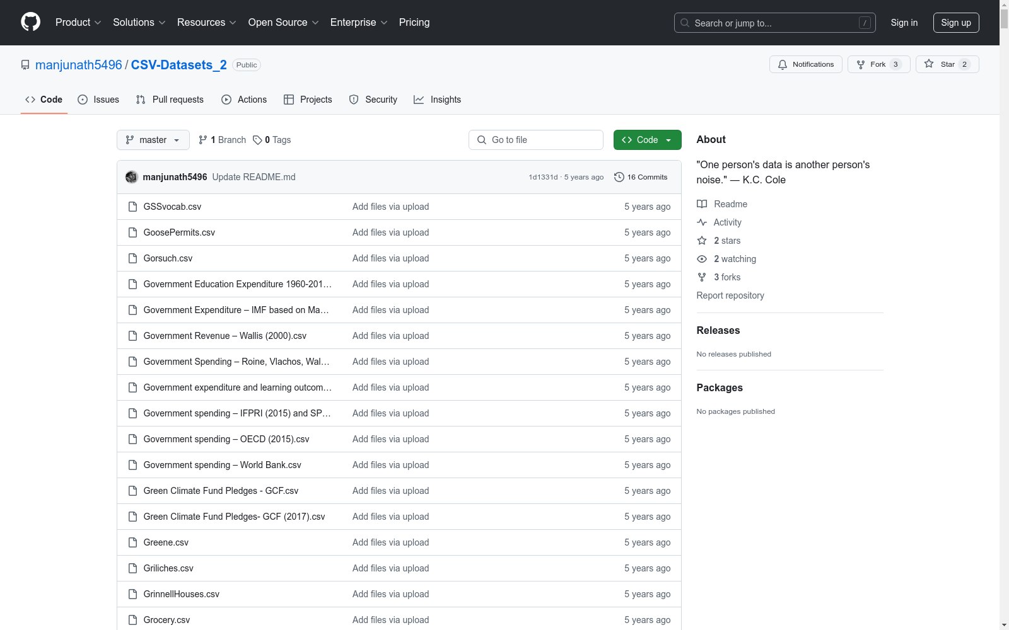This screenshot has height=630, width=1009.
Task: Click the stars icon in About
Action: tap(702, 241)
